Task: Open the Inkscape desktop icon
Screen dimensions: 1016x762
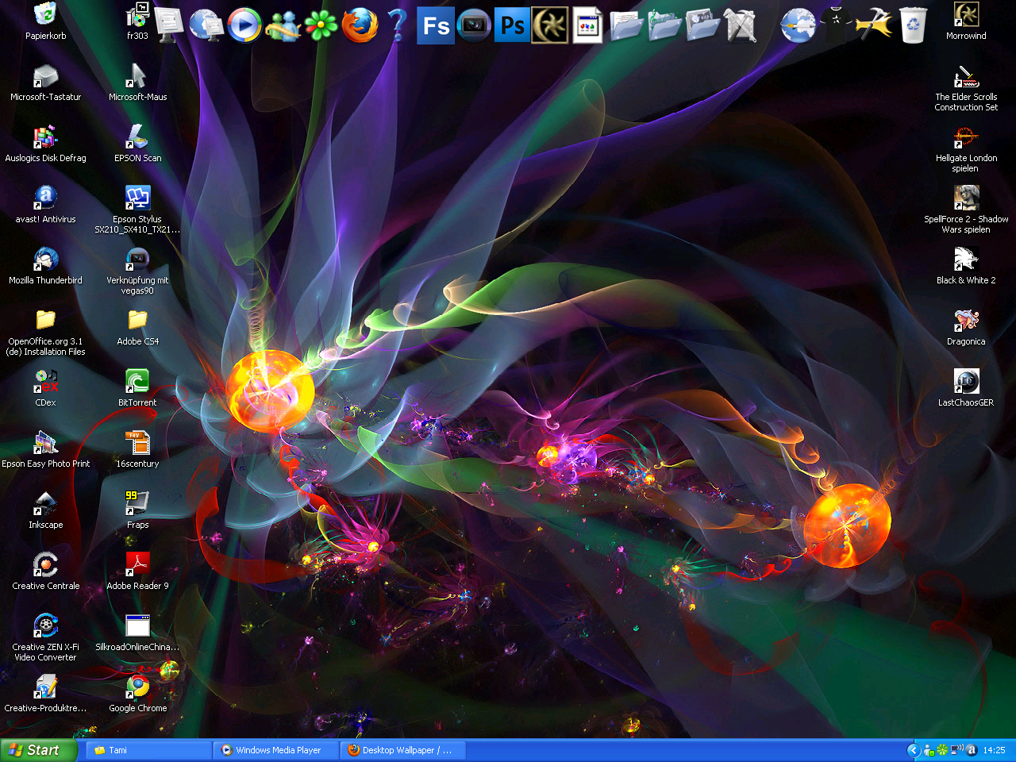Action: (45, 505)
